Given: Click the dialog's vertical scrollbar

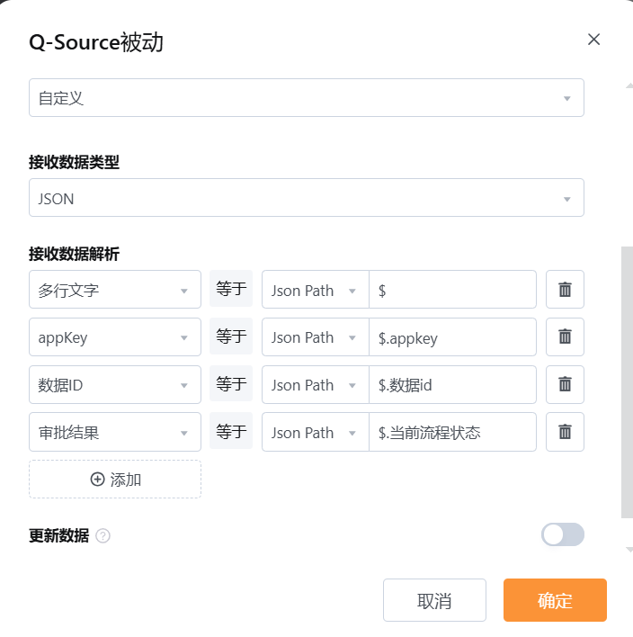Looking at the screenshot, I should [x=628, y=381].
